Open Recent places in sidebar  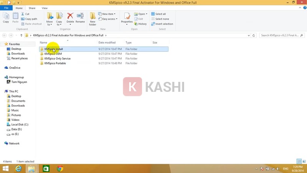tap(20, 58)
